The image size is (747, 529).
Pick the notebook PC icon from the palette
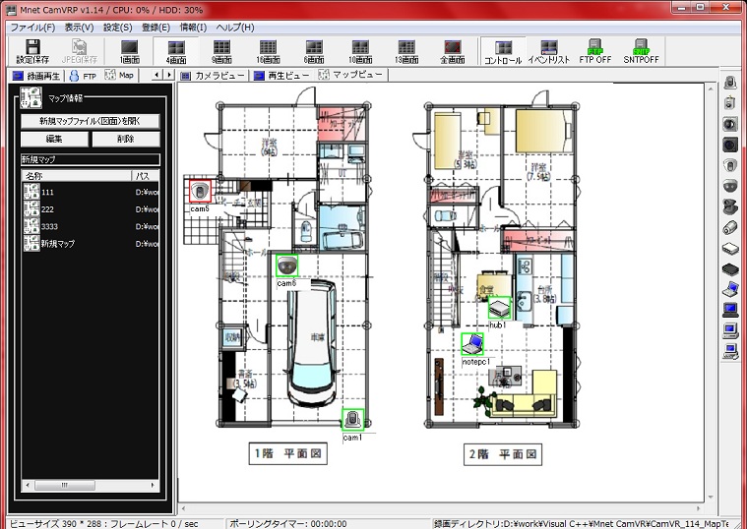coord(730,288)
